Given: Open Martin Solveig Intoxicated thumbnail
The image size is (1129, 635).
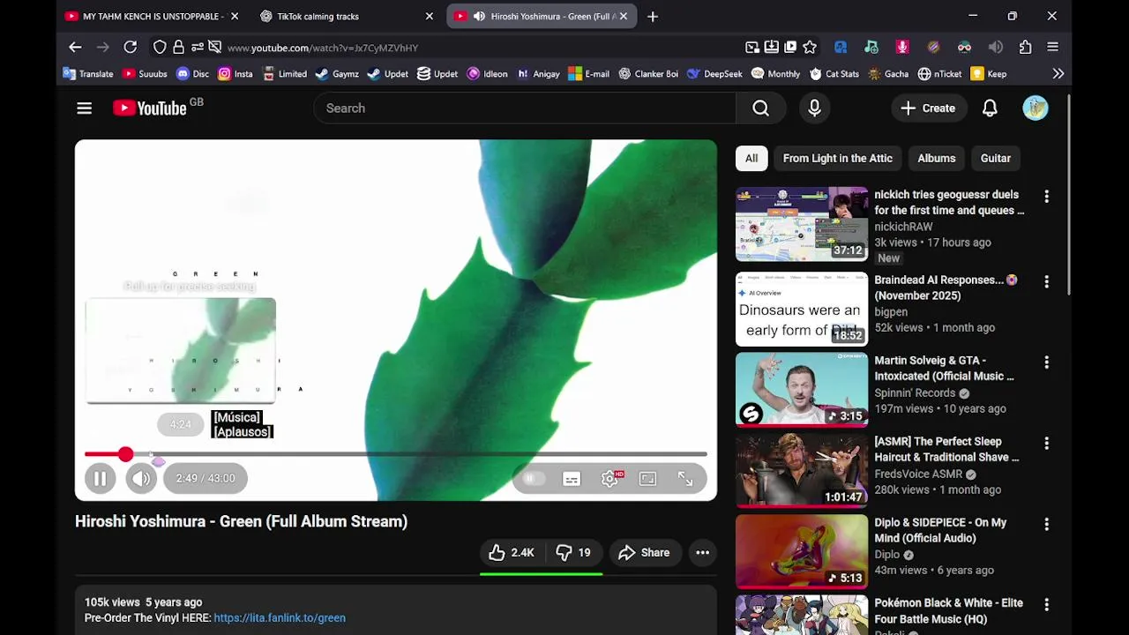Looking at the screenshot, I should 802,389.
